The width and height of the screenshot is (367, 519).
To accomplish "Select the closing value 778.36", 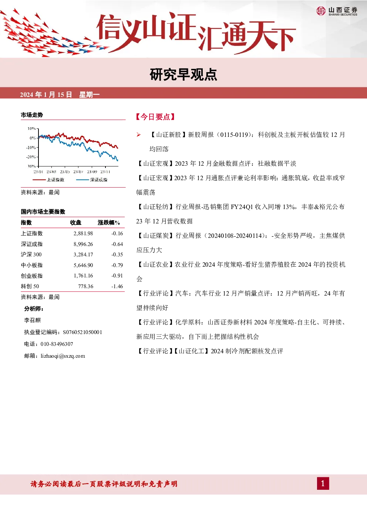I will point(86,286).
